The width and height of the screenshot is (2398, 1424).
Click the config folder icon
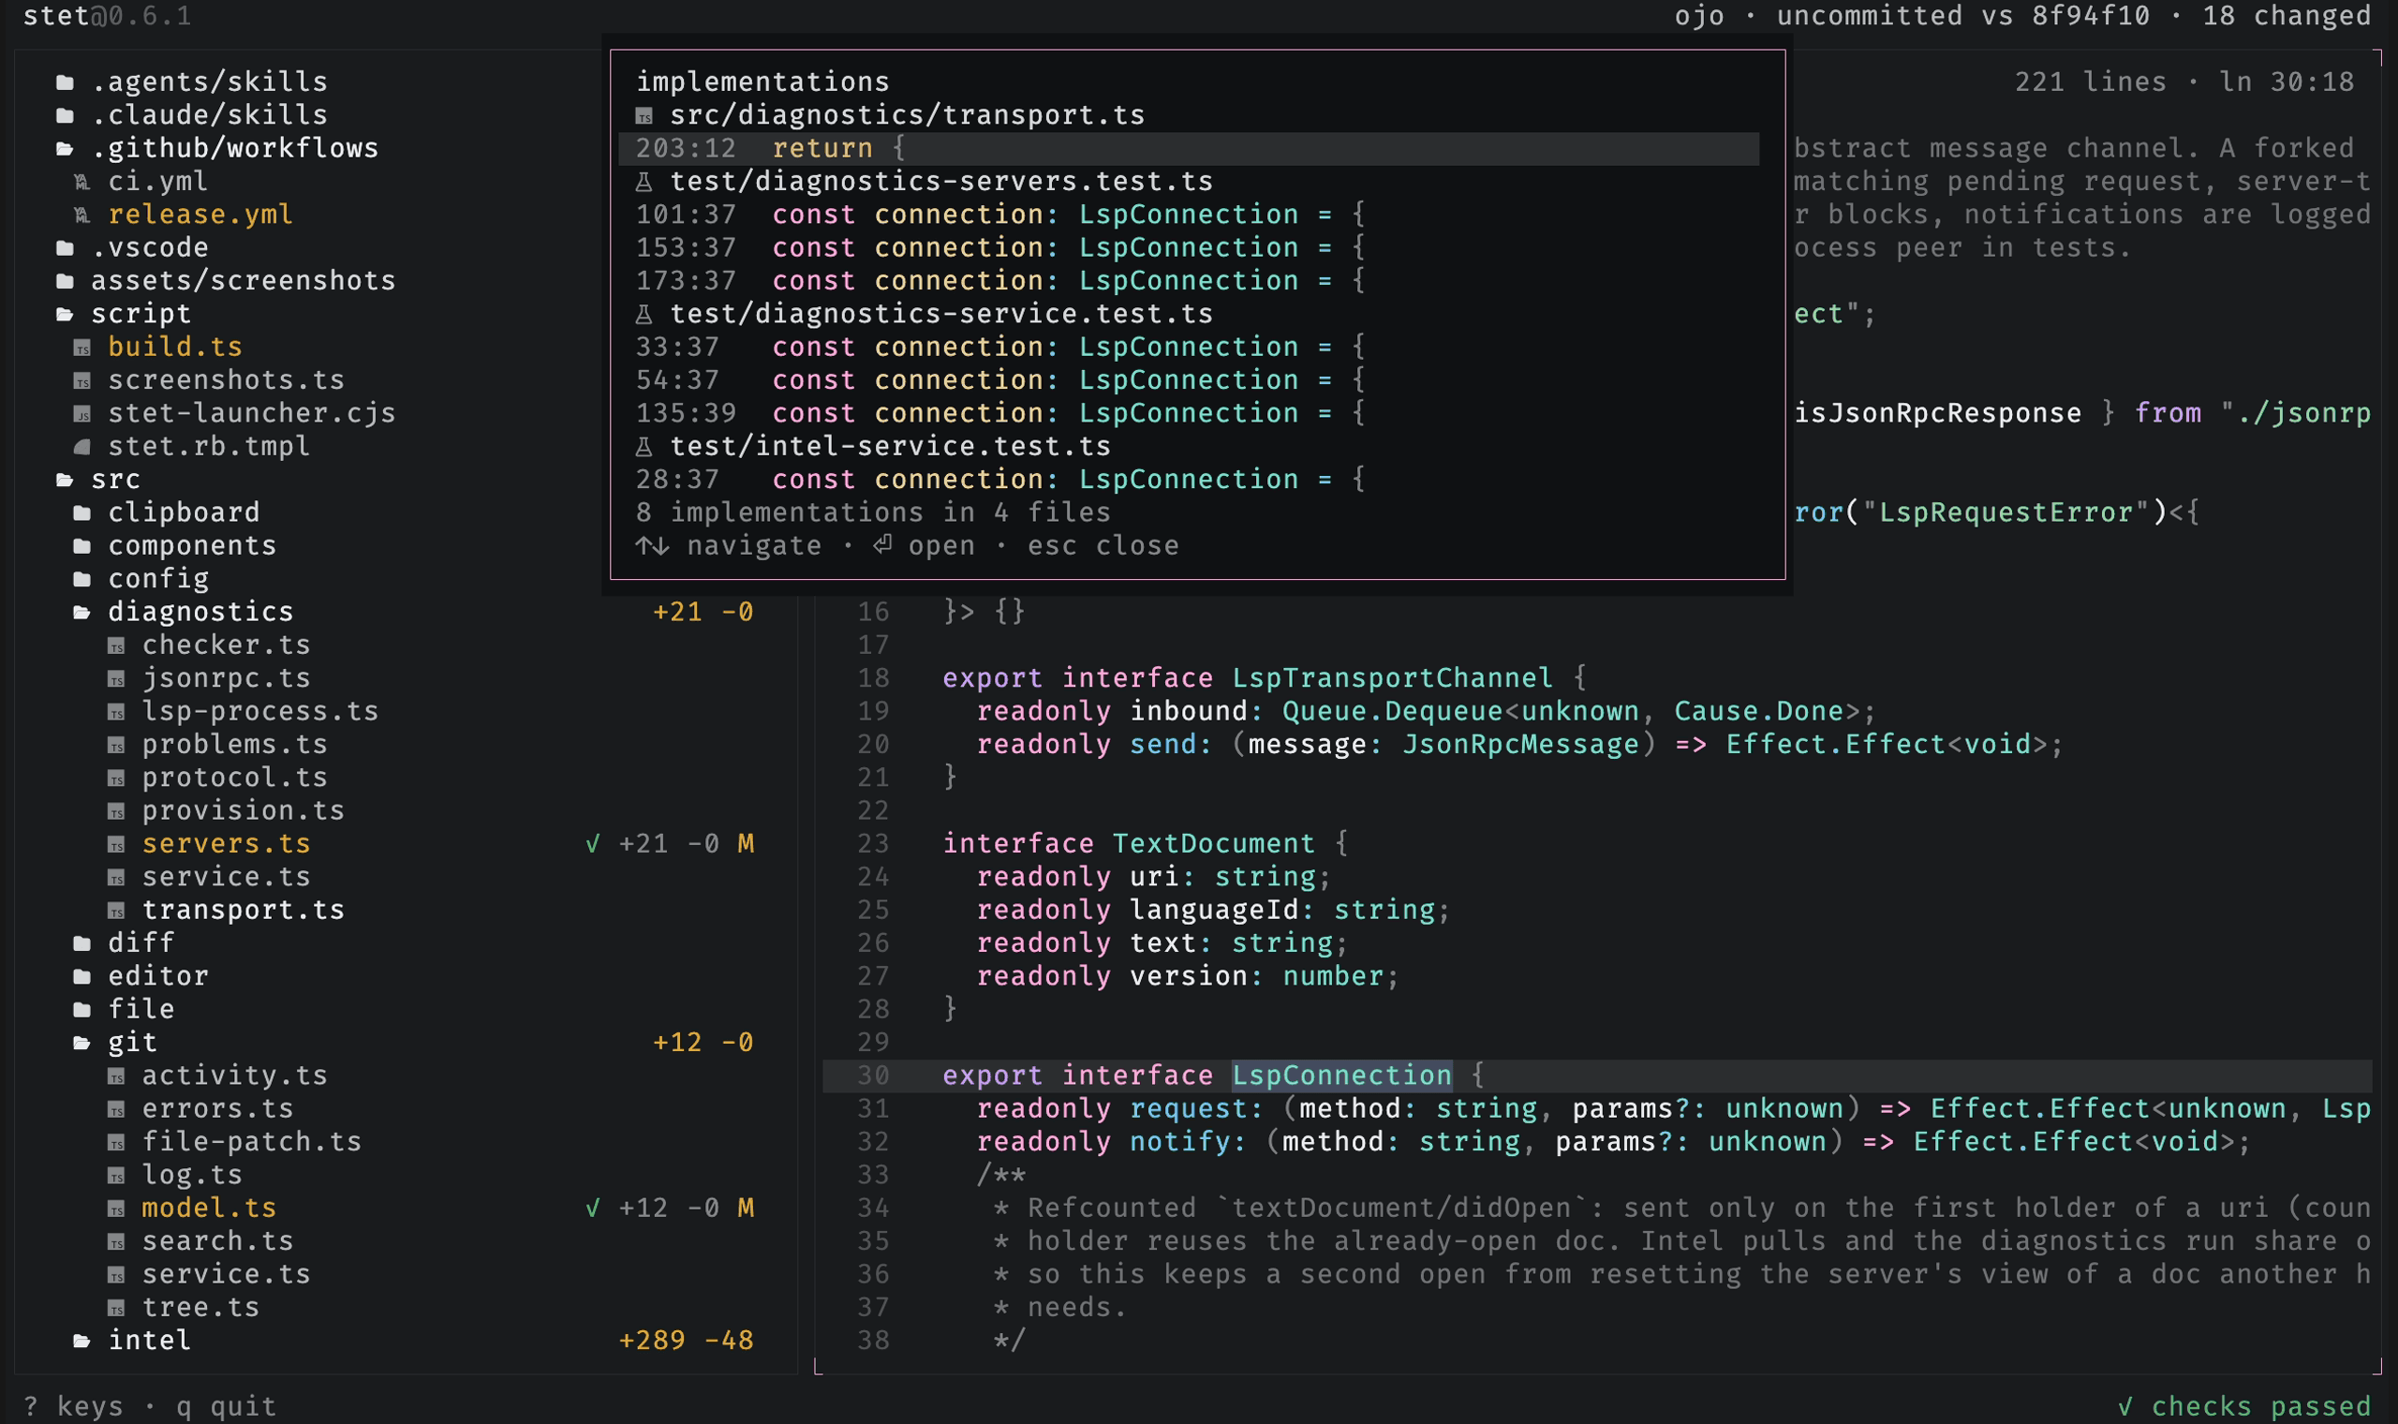coord(81,580)
